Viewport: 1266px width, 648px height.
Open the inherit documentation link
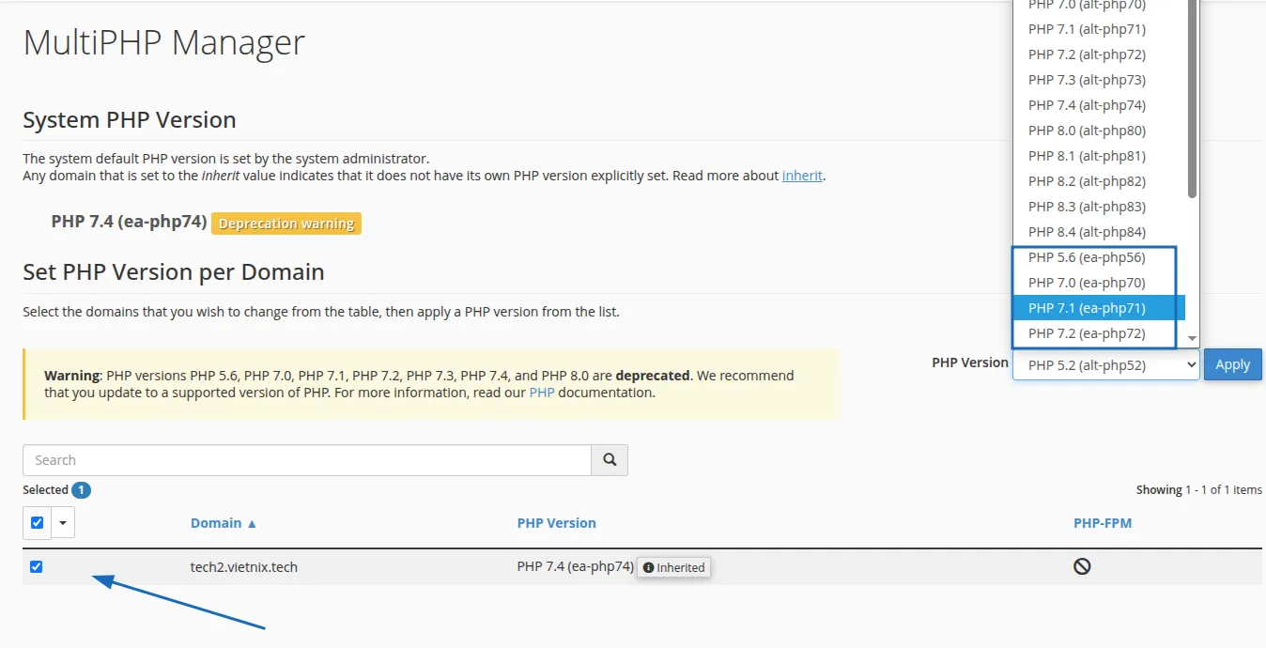tap(801, 175)
